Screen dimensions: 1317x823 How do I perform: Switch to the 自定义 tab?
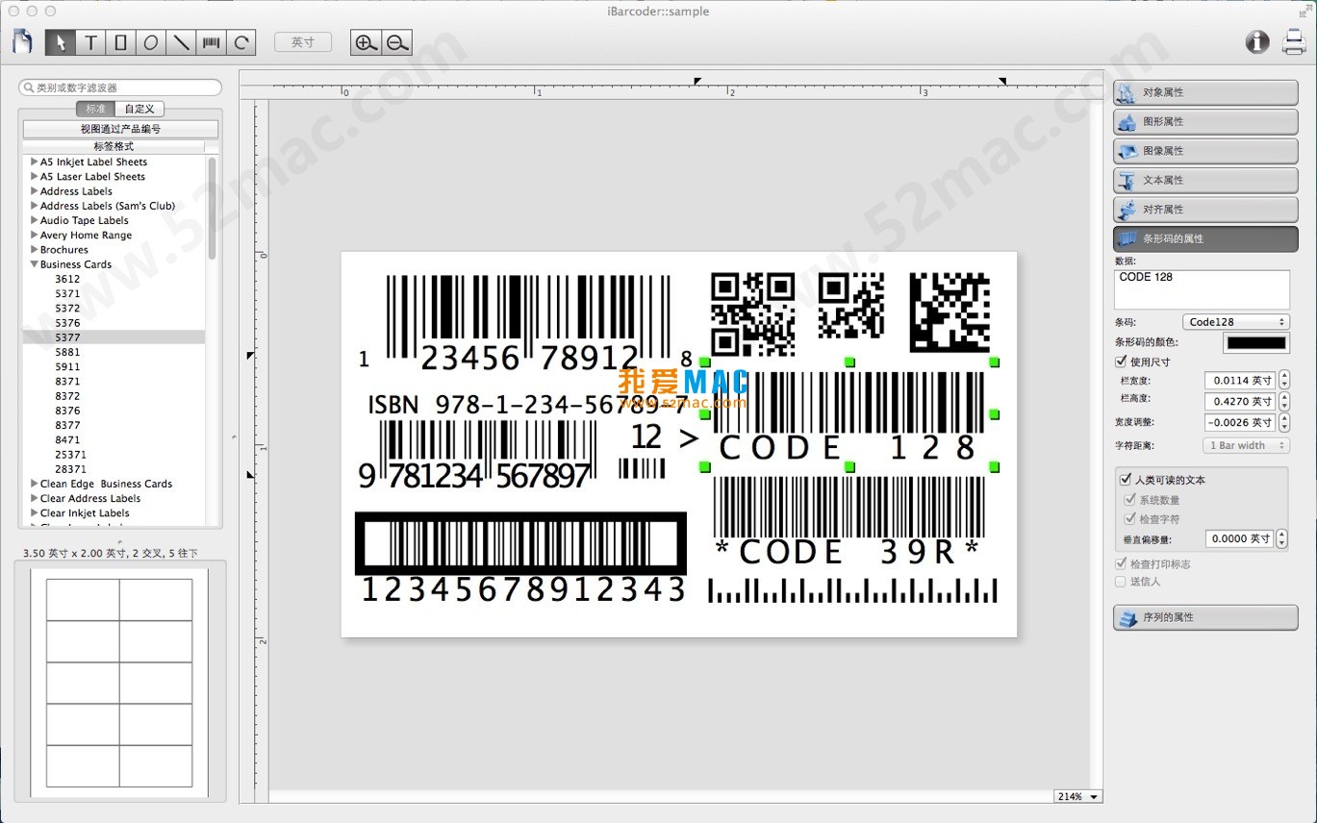tap(139, 109)
